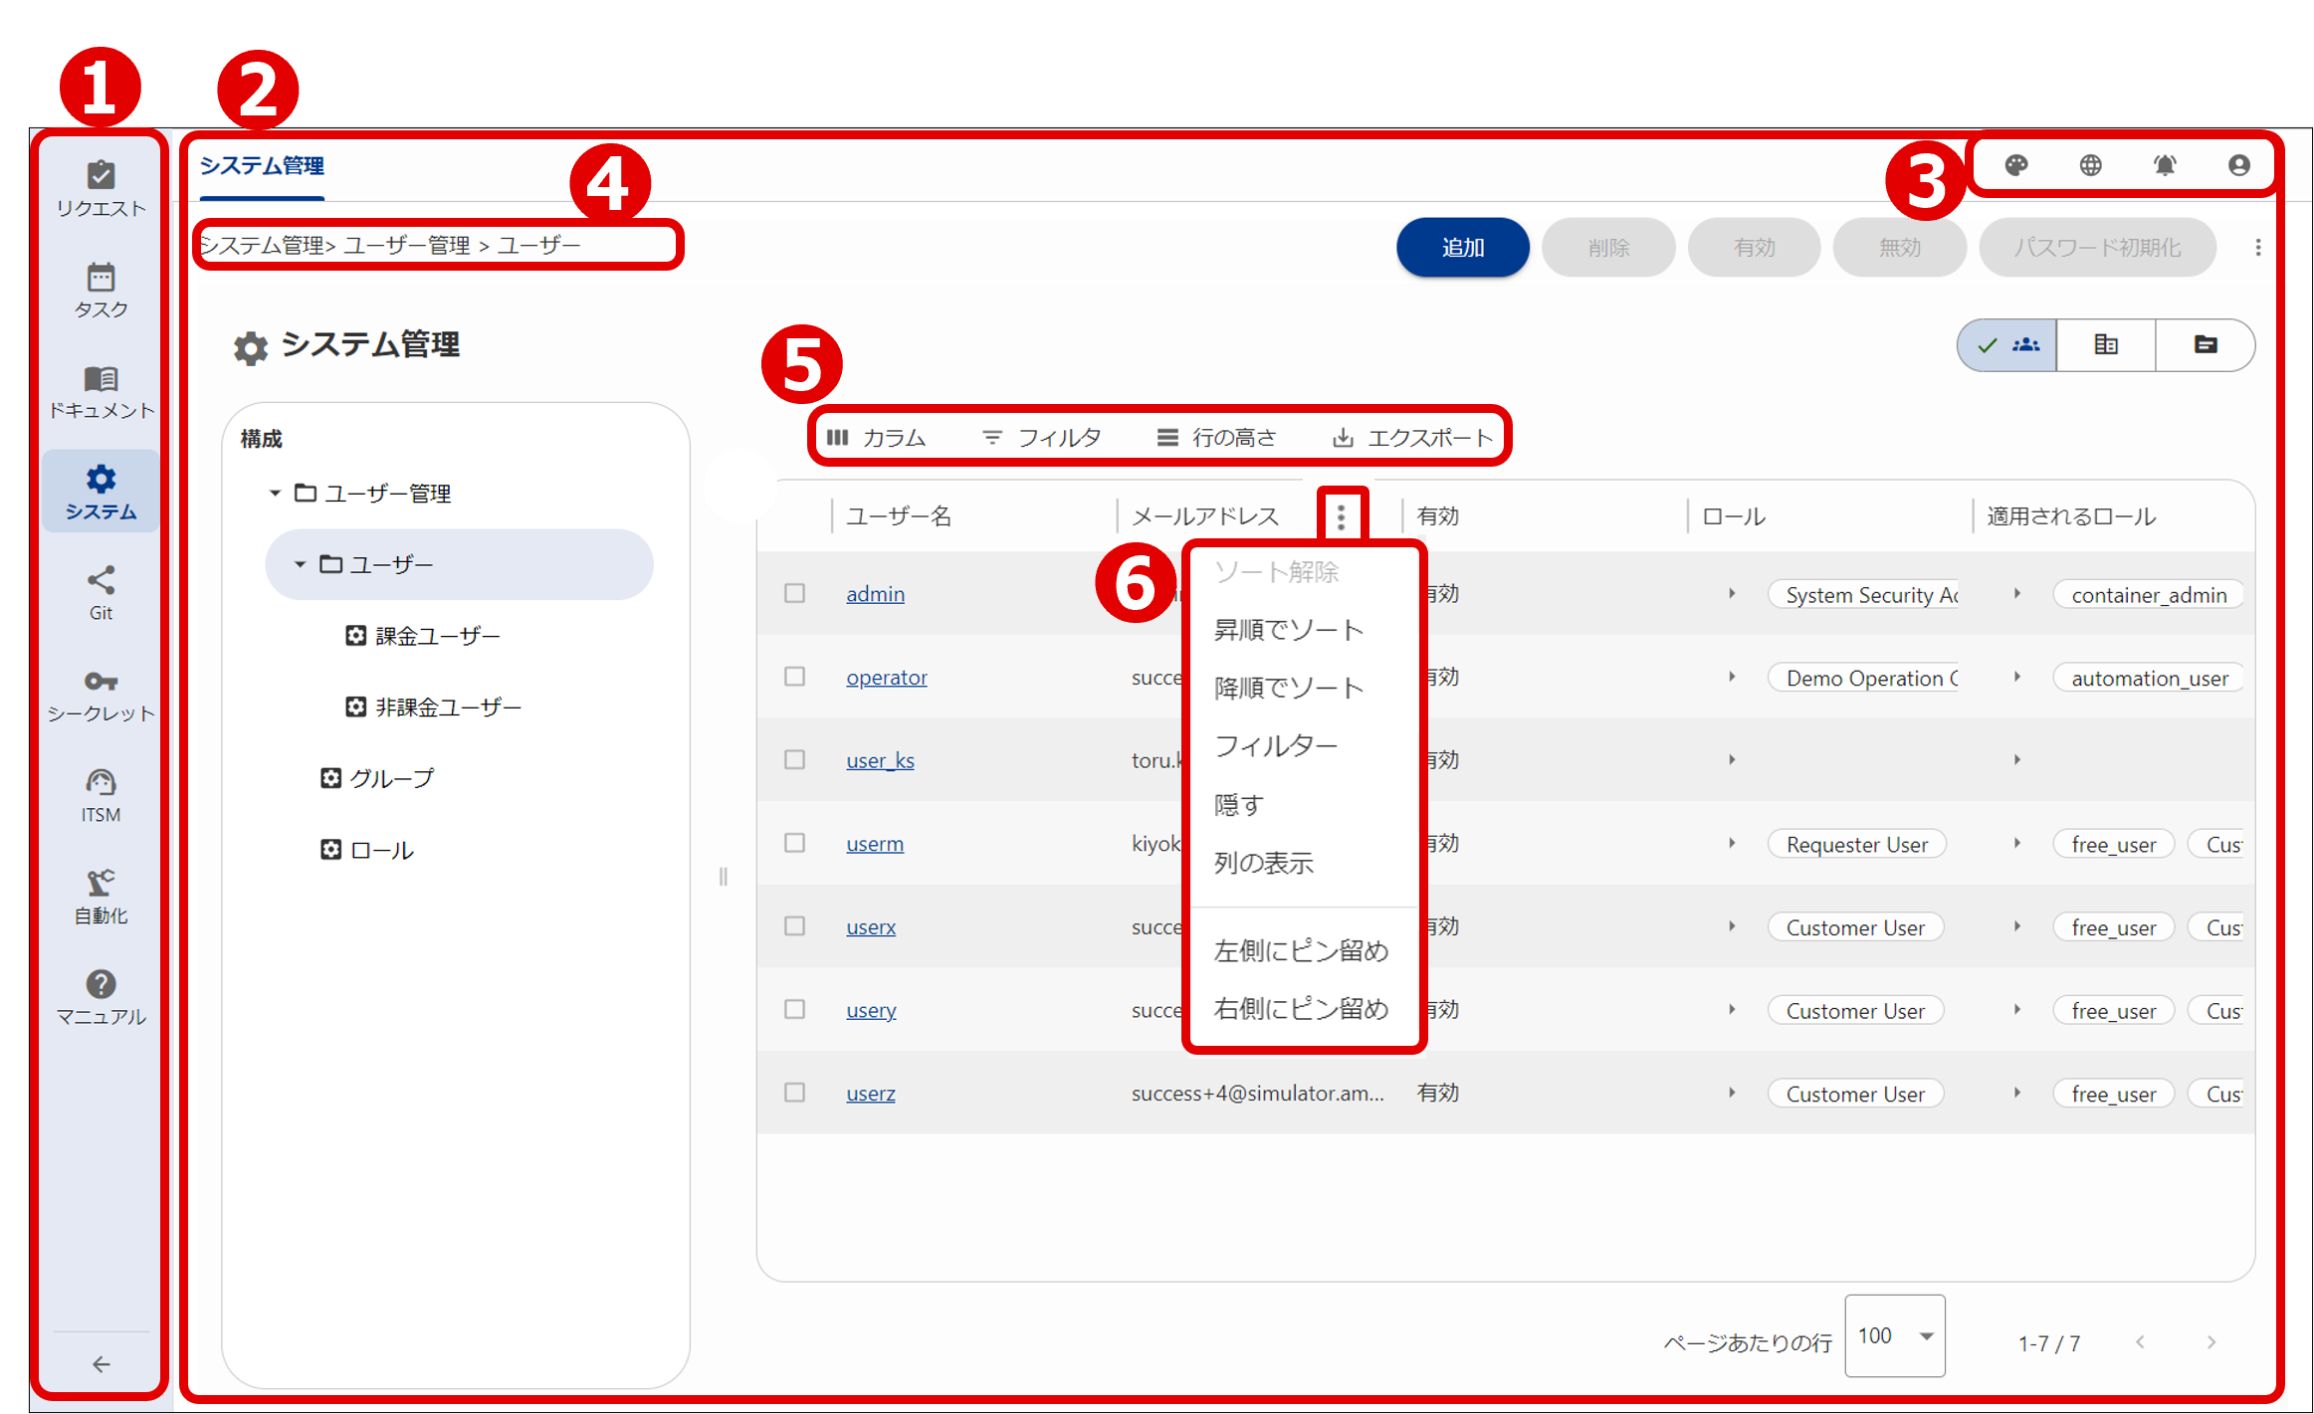Click the user account profile icon
The width and height of the screenshot is (2314, 1414).
pyautogui.click(x=2238, y=165)
